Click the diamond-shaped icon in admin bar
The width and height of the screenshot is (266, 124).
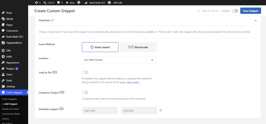78,3
